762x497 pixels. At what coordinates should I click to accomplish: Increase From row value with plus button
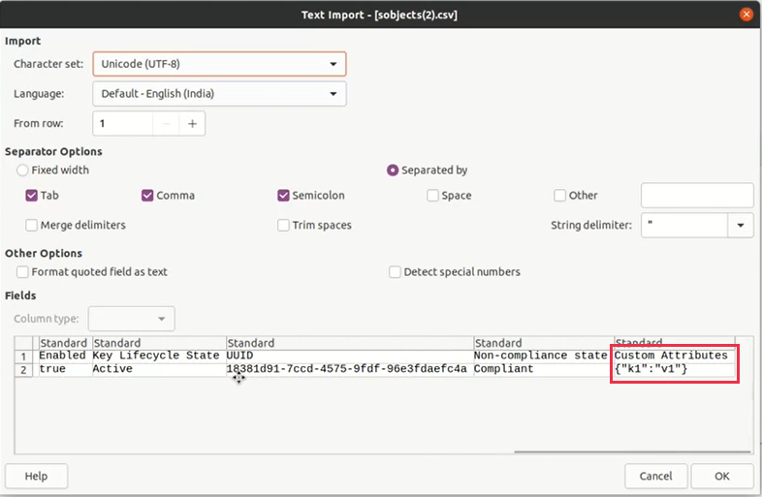pos(192,124)
